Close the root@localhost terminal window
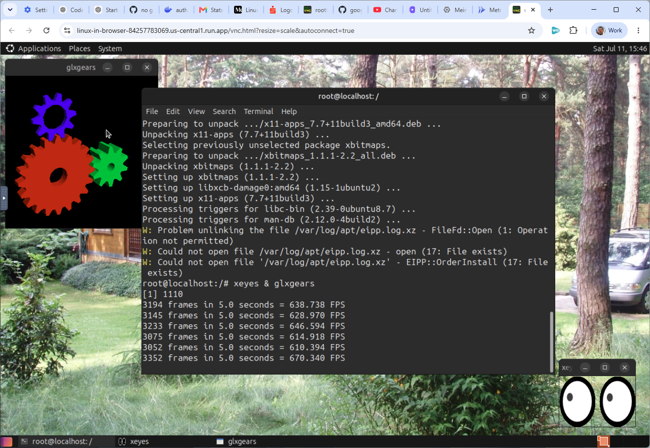The height and width of the screenshot is (448, 650). 544,96
